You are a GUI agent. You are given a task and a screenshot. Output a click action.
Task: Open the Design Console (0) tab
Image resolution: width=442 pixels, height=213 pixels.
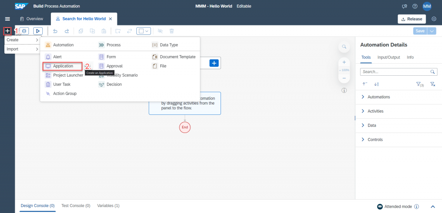point(38,206)
